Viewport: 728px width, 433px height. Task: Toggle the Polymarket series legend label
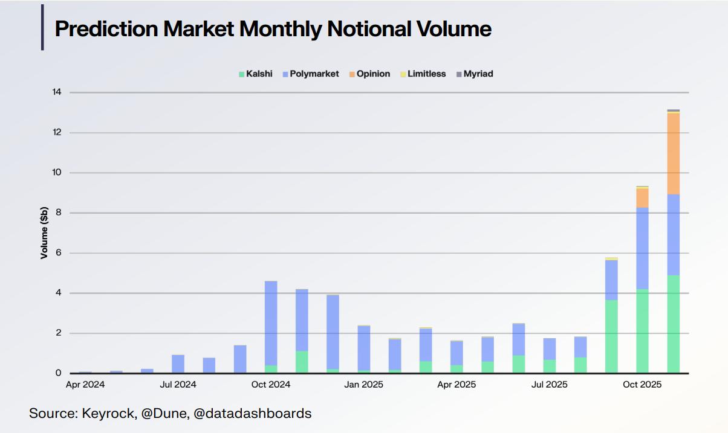tap(314, 74)
